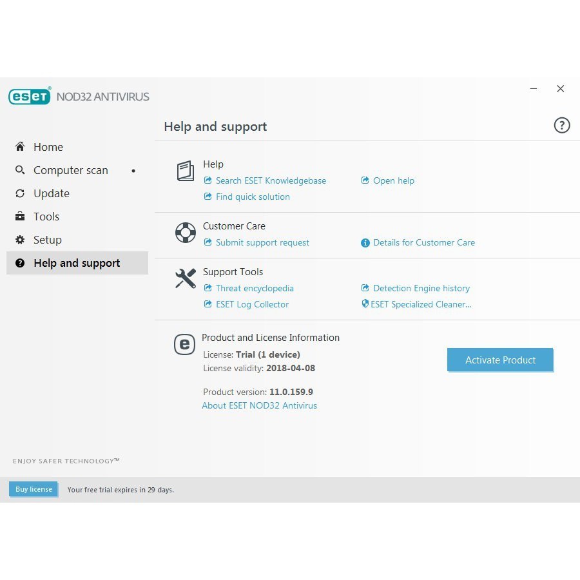Image resolution: width=580 pixels, height=580 pixels.
Task: View Detection Engine history
Action: [421, 288]
